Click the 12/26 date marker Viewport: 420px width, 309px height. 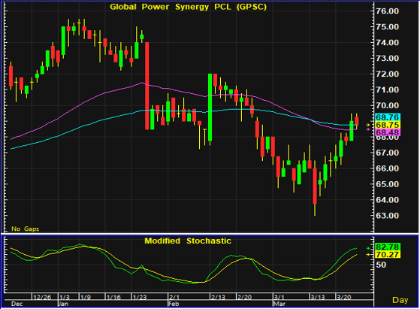pos(42,297)
